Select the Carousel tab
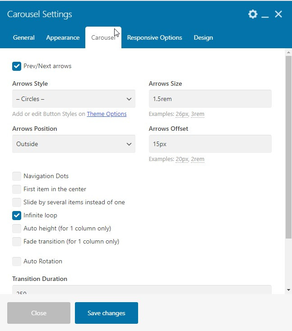Viewport: 292px width, 331px height. coord(103,37)
